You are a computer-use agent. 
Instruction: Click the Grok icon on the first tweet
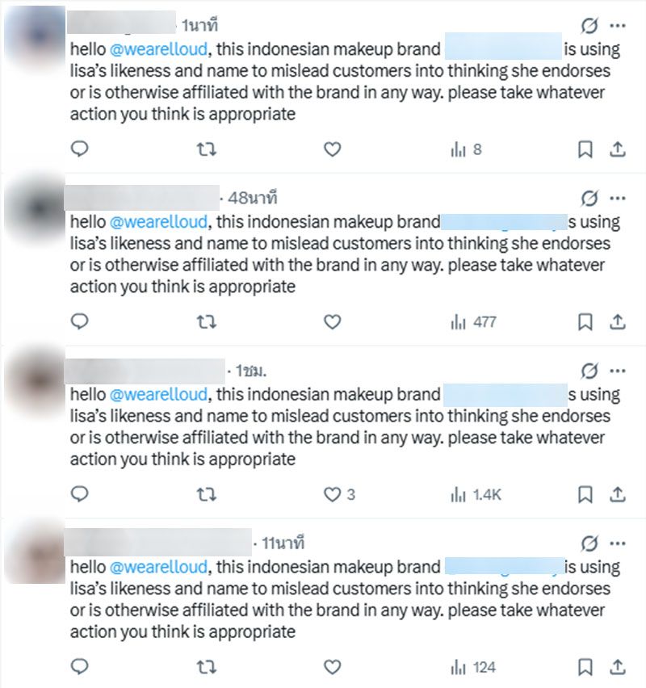click(590, 26)
